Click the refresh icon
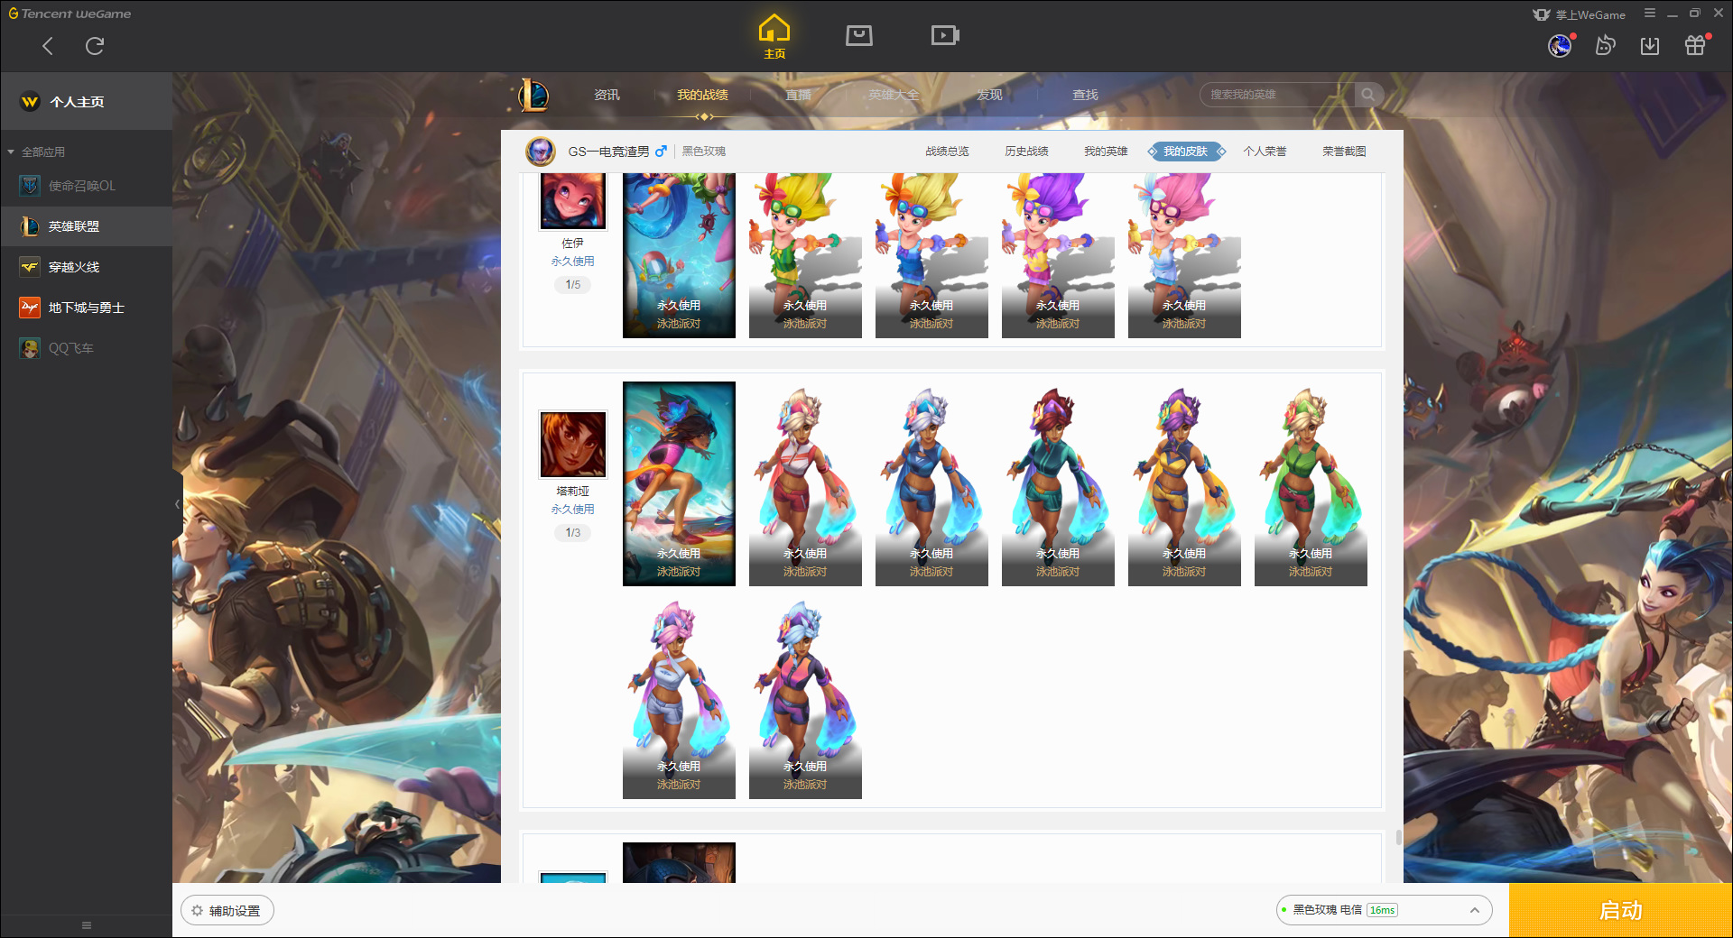The image size is (1733, 938). pos(95,46)
